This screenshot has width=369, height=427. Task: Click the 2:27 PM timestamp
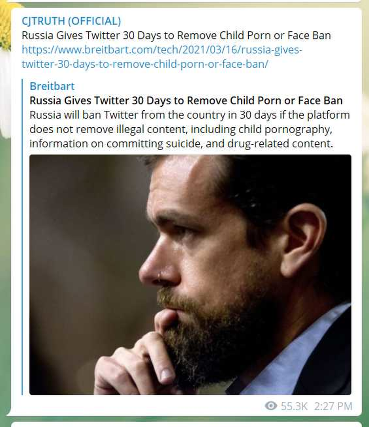click(x=333, y=406)
